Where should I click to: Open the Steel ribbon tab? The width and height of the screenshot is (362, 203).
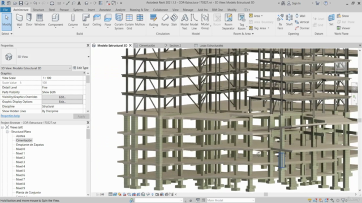pyautogui.click(x=51, y=10)
